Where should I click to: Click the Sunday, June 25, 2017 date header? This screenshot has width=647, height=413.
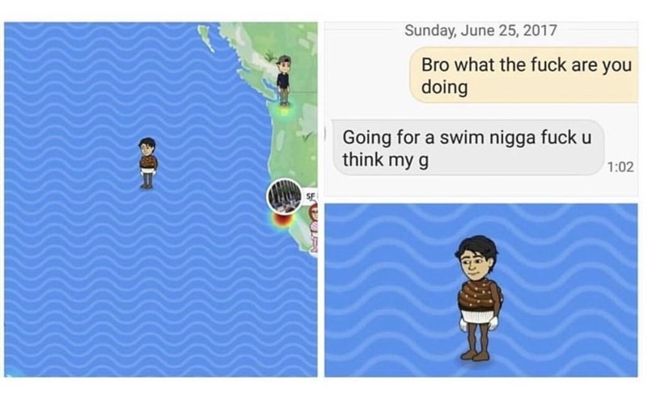(x=480, y=30)
